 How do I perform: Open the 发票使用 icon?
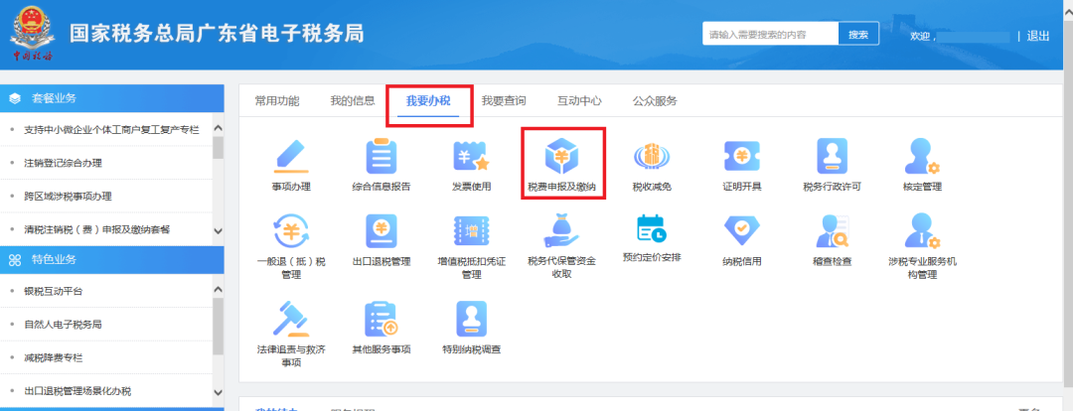[472, 155]
